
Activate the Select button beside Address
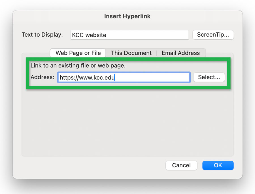tap(209, 77)
